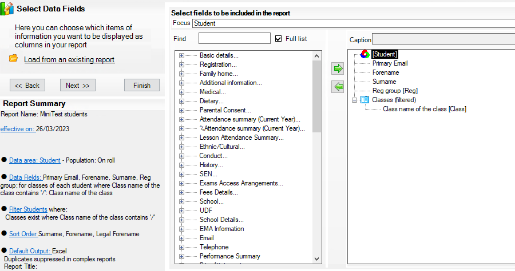This screenshot has height=271, width=515.
Task: Select the Classes (filtered) label
Action: tap(394, 100)
